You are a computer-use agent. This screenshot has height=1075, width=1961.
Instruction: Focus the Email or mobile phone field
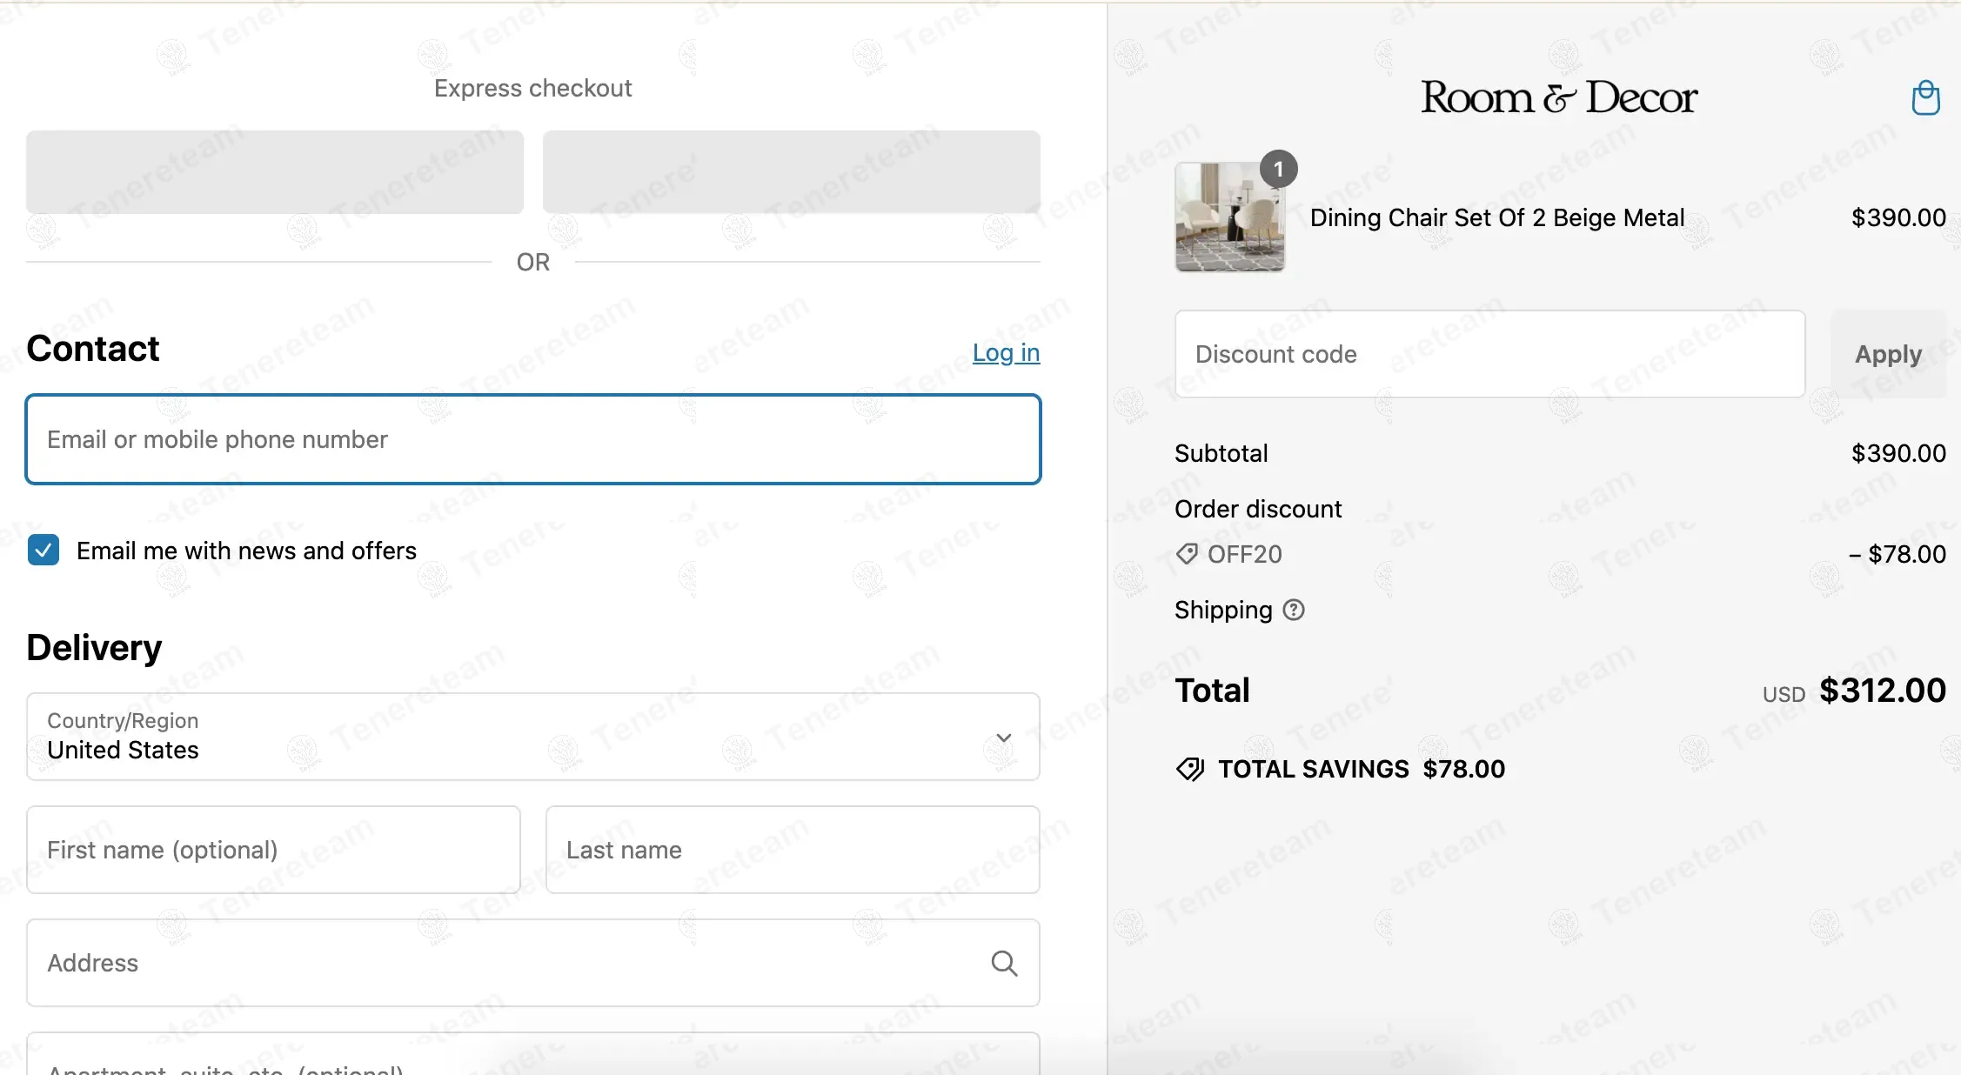532,439
